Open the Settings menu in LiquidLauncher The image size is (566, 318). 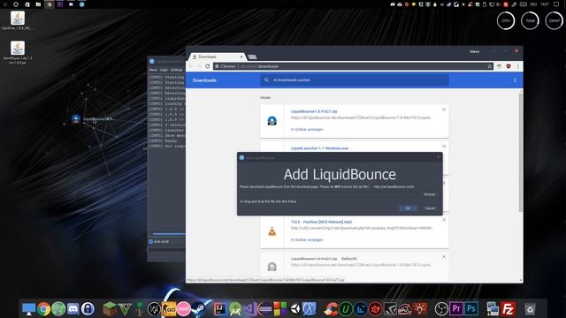pos(177,70)
